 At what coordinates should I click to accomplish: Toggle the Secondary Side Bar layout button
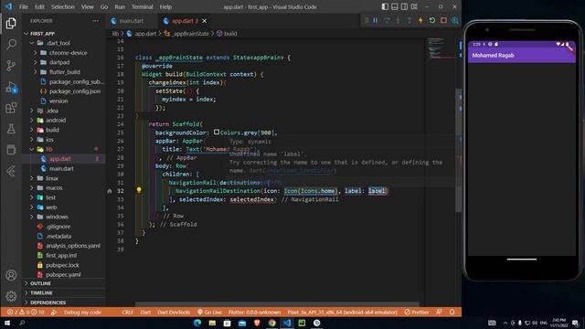click(404, 6)
